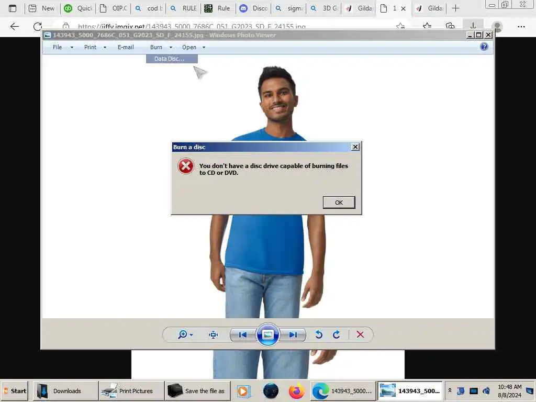Click OK in the Burn a disc dialog
Screen dimensions: 536x402
click(339, 203)
